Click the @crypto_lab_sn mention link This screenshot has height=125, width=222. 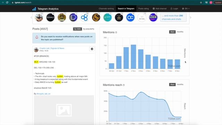click(43, 94)
